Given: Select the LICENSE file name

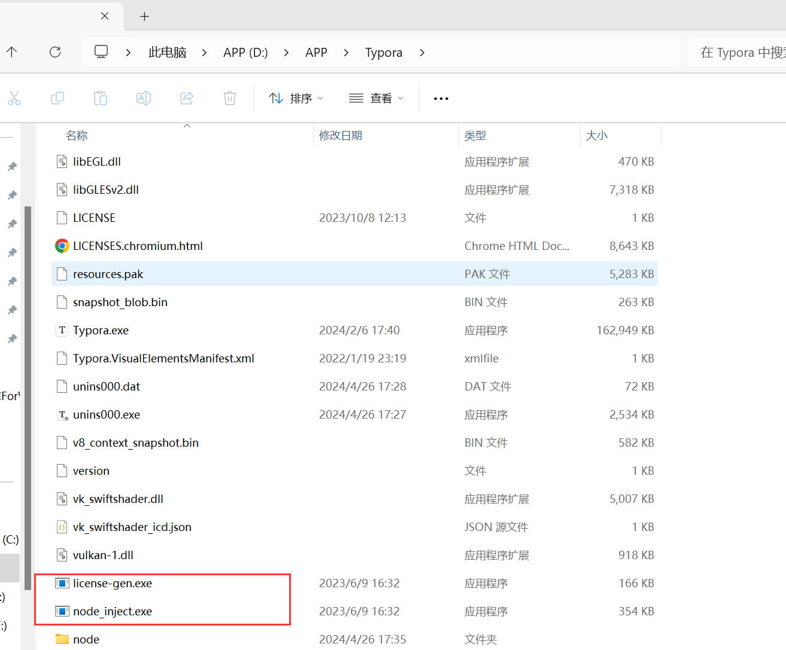Looking at the screenshot, I should click(x=94, y=218).
